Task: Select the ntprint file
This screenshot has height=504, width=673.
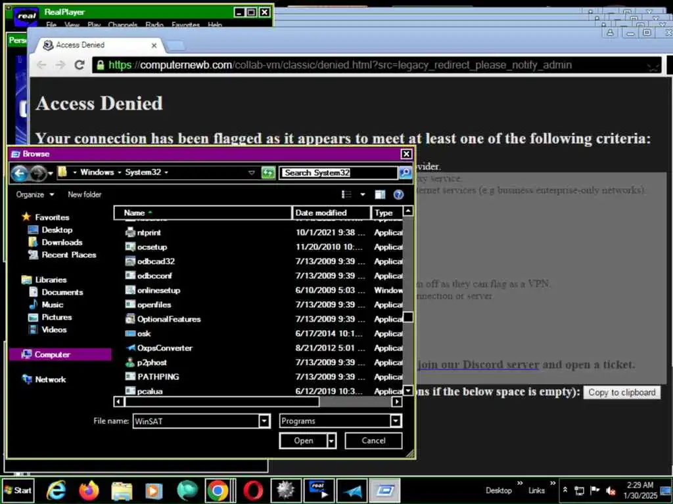Action: 149,233
